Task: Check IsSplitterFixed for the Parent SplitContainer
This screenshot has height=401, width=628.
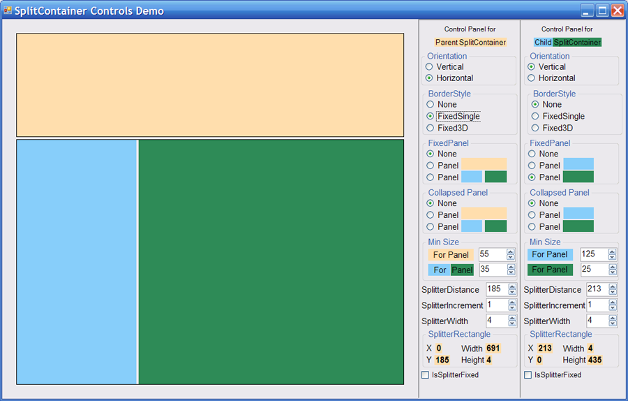Action: point(426,375)
